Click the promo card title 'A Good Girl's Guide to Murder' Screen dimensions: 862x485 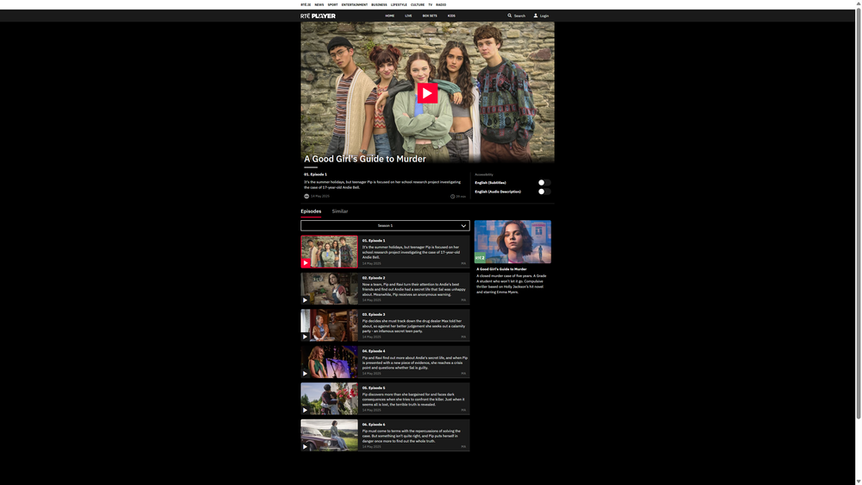[x=501, y=269]
